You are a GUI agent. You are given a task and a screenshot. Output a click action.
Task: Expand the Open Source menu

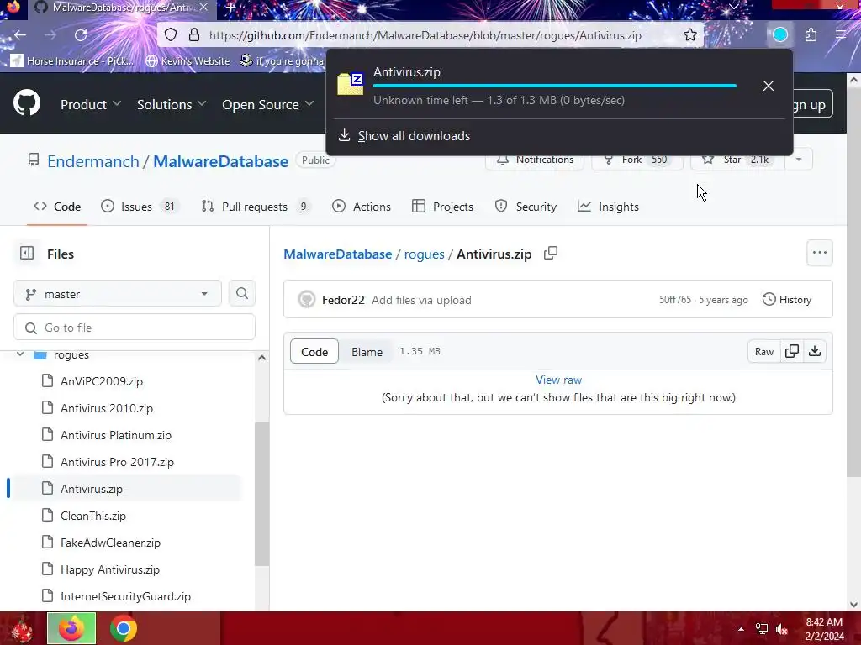[268, 104]
